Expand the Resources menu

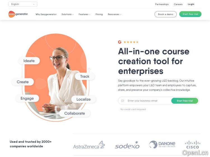pos(115,14)
